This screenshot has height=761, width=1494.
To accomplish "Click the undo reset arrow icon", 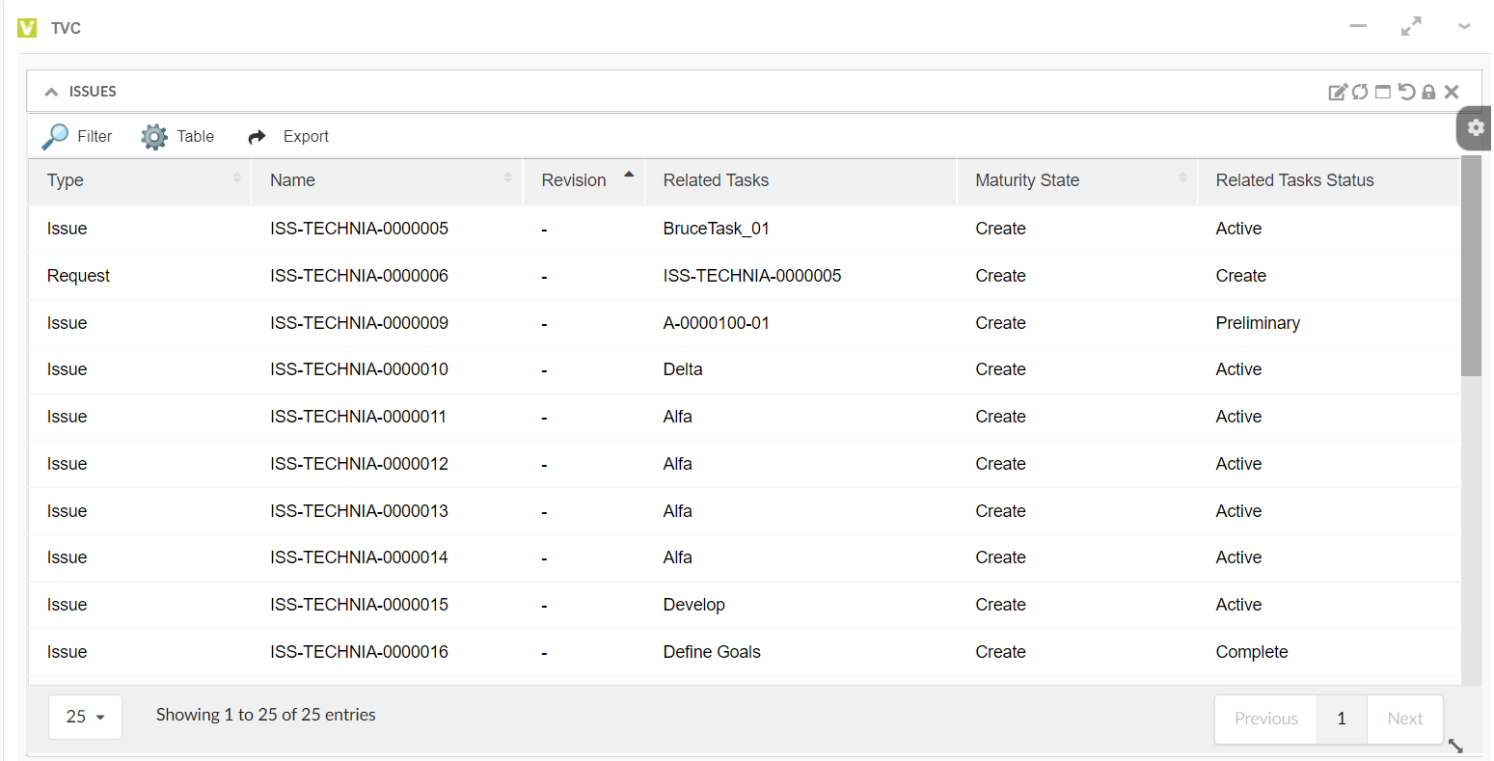I will pyautogui.click(x=1406, y=92).
